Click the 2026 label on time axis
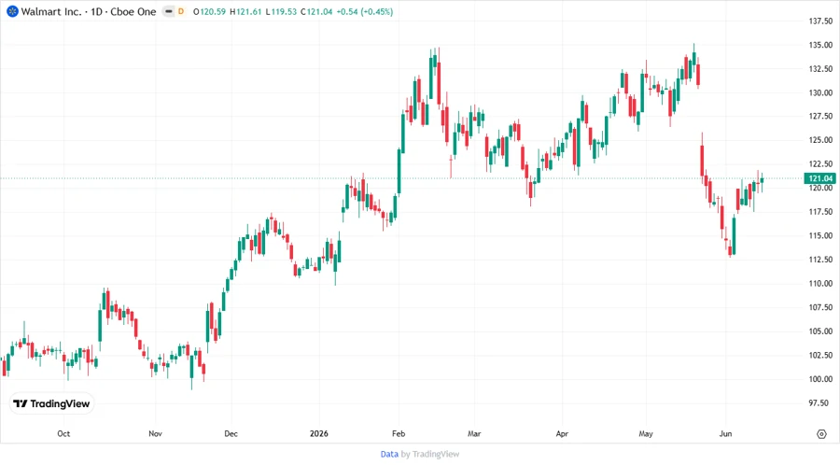 pyautogui.click(x=319, y=433)
